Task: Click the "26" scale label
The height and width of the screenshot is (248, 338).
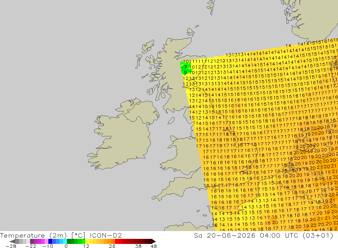Action: [112, 246]
